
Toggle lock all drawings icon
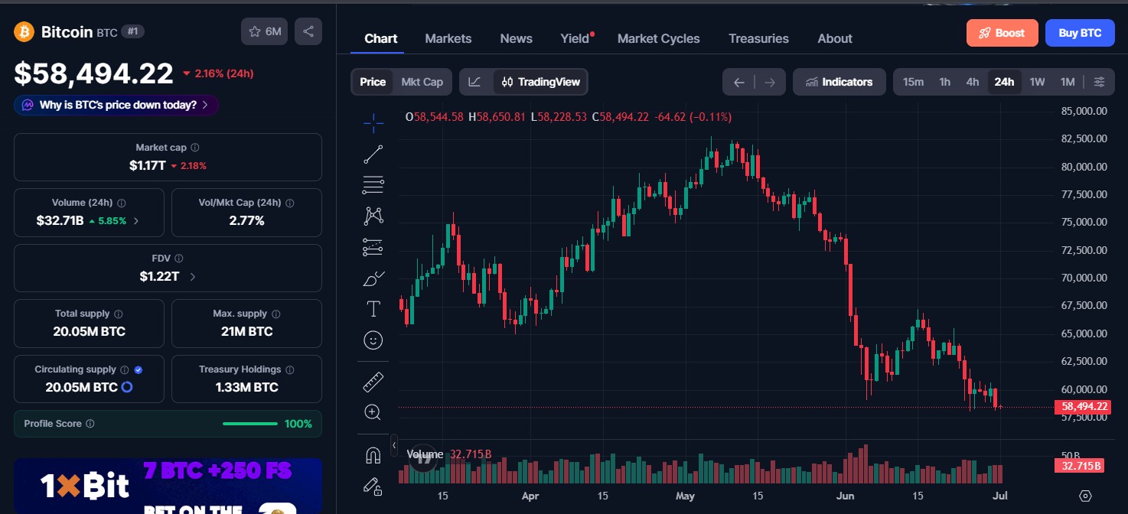pos(373,486)
